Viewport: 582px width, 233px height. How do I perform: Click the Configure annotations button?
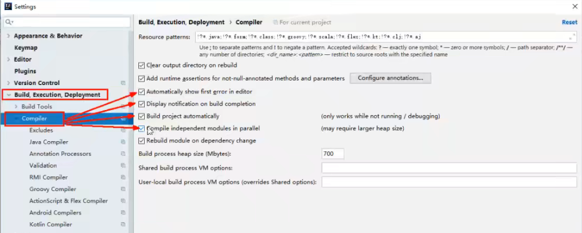click(390, 78)
